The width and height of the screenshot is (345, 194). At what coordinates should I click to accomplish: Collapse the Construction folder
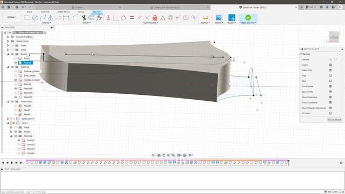pos(8,102)
